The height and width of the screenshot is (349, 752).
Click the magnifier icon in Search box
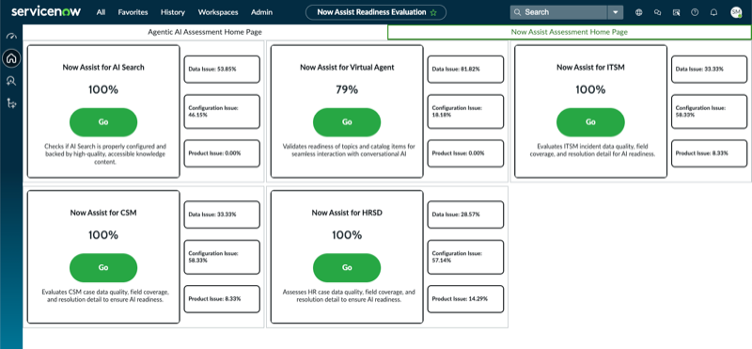tap(518, 12)
